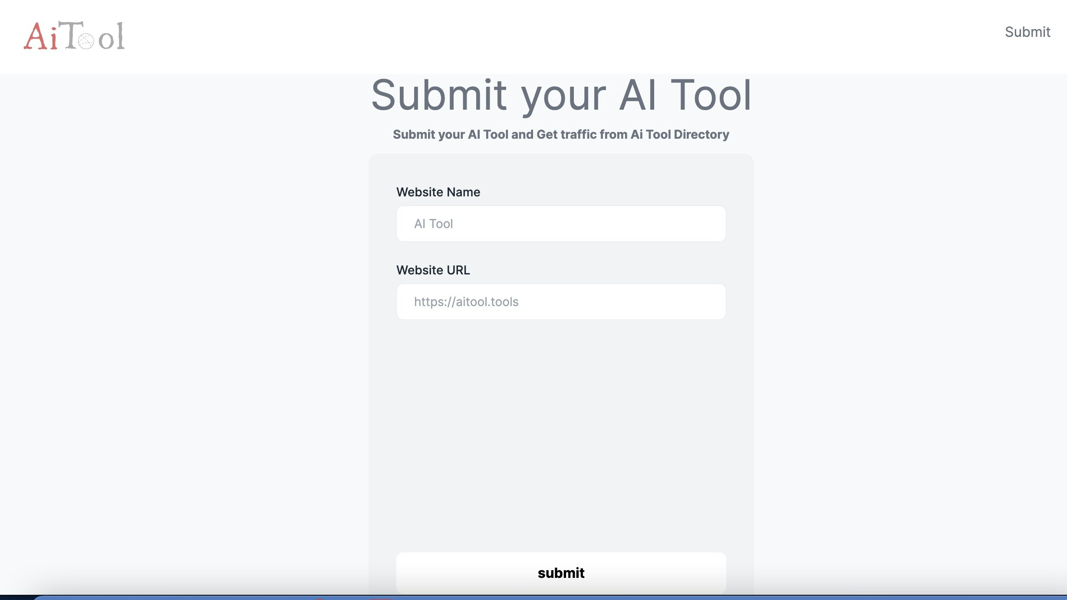Image resolution: width=1067 pixels, height=600 pixels.
Task: Submit the AI tool form
Action: (x=561, y=572)
